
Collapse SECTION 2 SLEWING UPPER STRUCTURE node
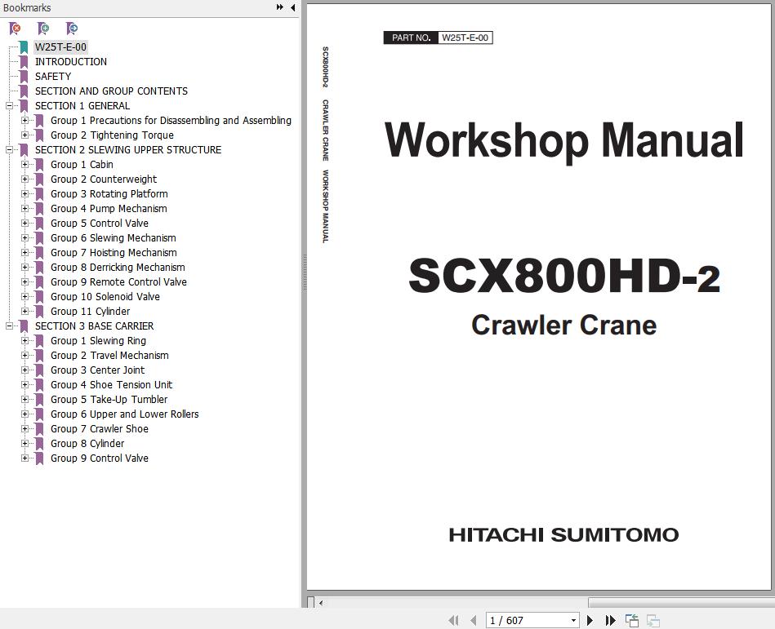(x=9, y=149)
